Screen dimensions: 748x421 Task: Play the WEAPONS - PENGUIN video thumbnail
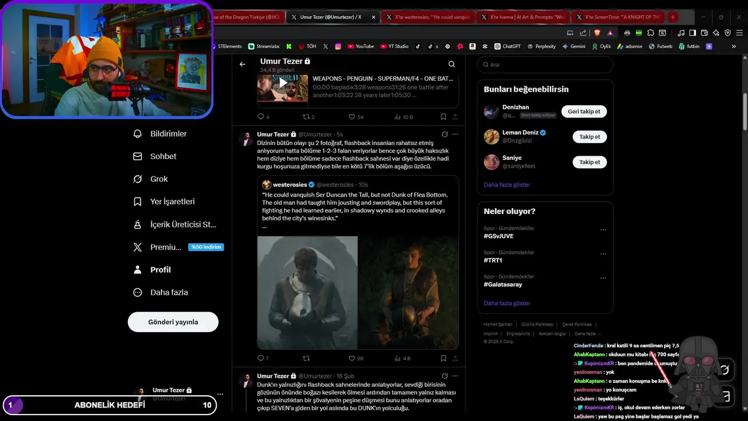pos(283,82)
